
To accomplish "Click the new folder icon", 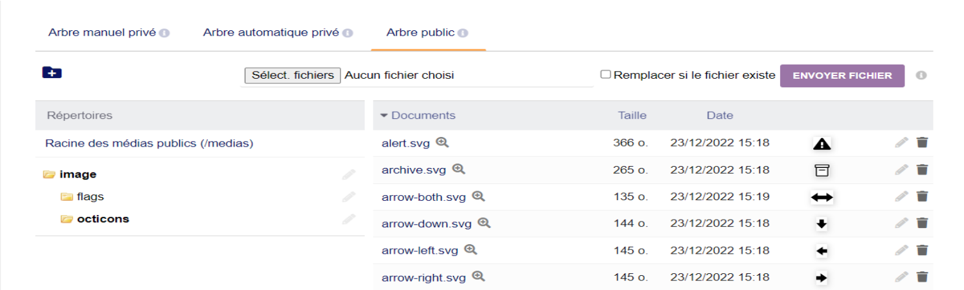I will (x=52, y=73).
